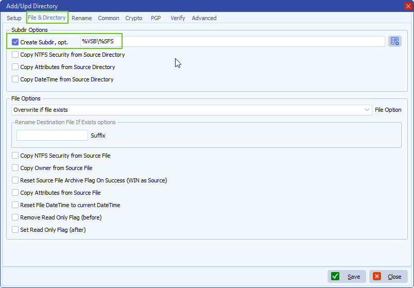The height and width of the screenshot is (288, 414).
Task: Click the Close button at bottom
Action: point(388,276)
